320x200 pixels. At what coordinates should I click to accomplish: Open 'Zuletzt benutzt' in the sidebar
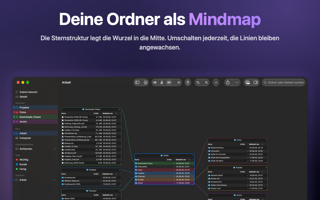[35, 92]
